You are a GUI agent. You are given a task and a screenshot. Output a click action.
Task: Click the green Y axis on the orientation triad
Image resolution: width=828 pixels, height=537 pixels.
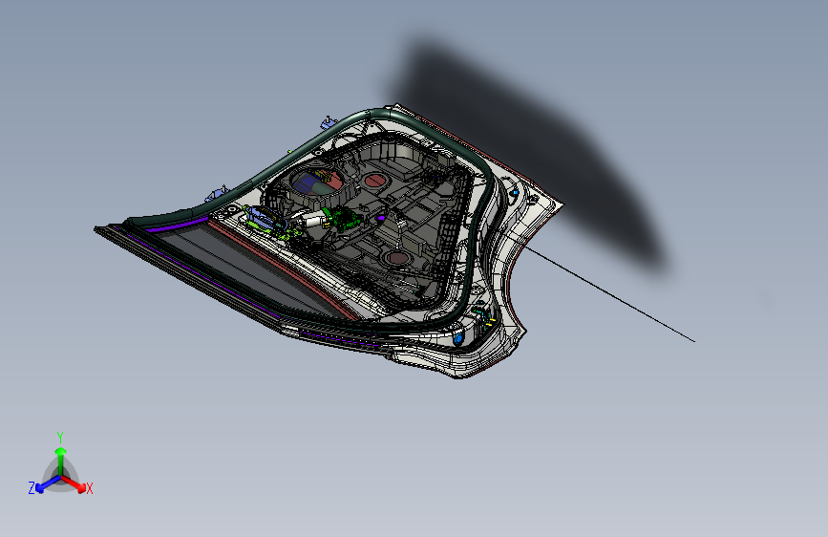coord(61,462)
